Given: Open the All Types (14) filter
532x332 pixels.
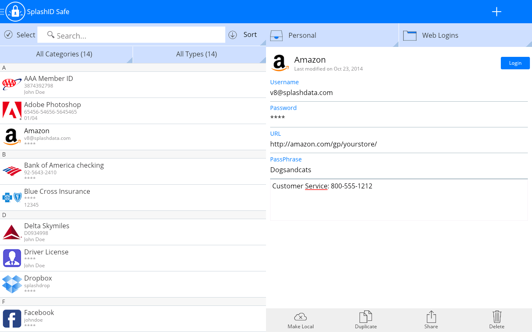Looking at the screenshot, I should click(x=199, y=54).
